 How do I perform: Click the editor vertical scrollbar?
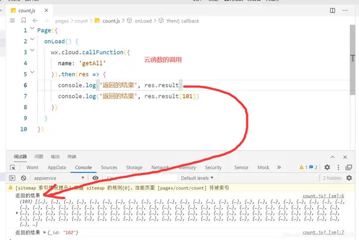(x=353, y=59)
